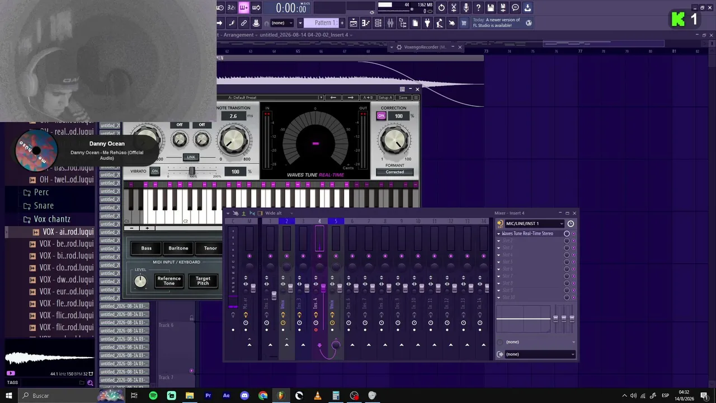Expand the Snare folder in browser
The height and width of the screenshot is (403, 716).
44,205
